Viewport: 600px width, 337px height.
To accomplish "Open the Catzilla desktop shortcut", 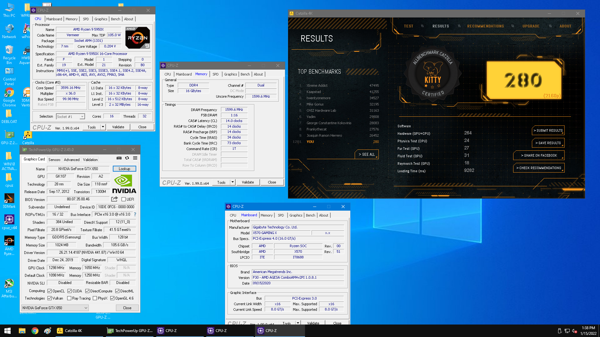I will point(28,138).
